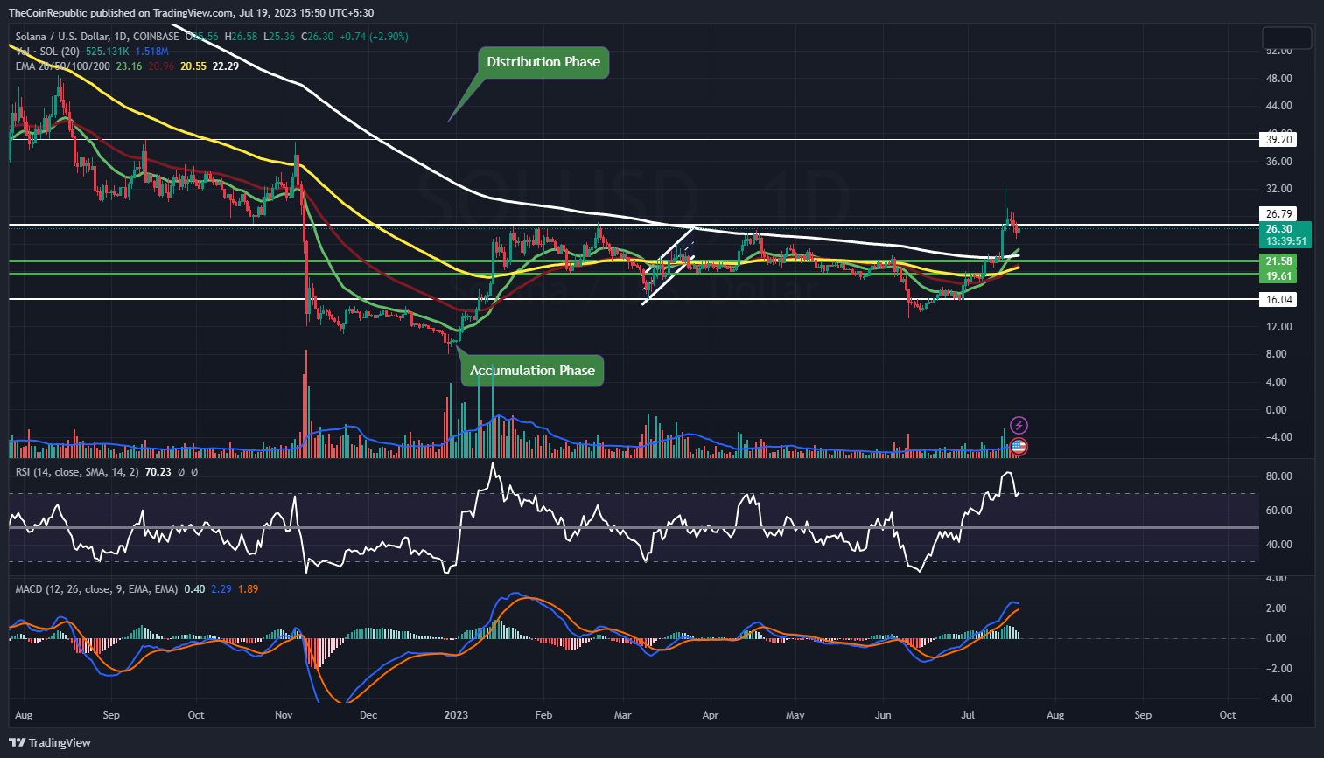Click the EMA 20/50/100/200 indicator legend
Viewport: 1324px width, 758px height.
[x=63, y=66]
